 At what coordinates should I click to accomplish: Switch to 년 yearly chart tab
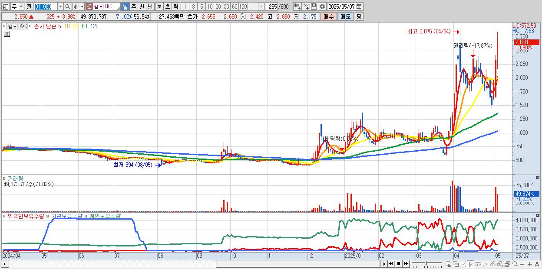click(150, 6)
